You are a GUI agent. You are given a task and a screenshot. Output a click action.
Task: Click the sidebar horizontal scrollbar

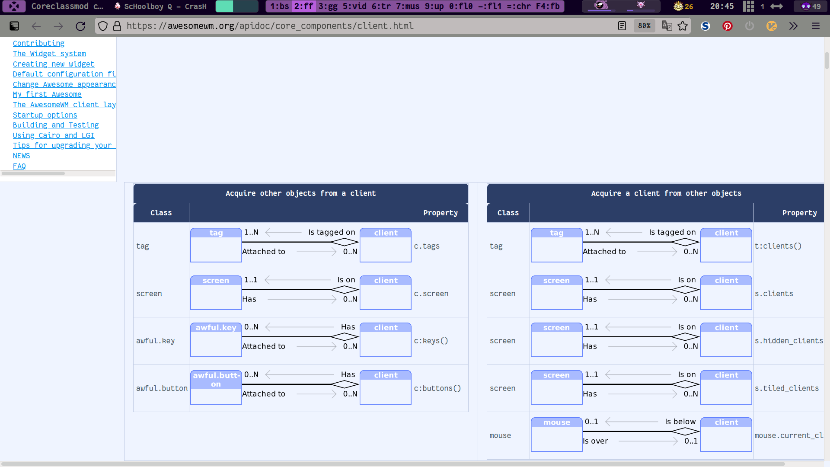pyautogui.click(x=33, y=173)
